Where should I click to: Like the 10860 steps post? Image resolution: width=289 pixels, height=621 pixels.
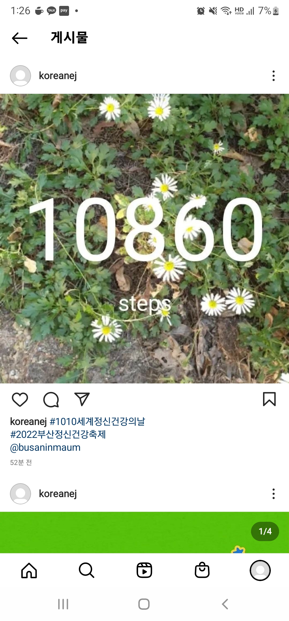(x=20, y=399)
